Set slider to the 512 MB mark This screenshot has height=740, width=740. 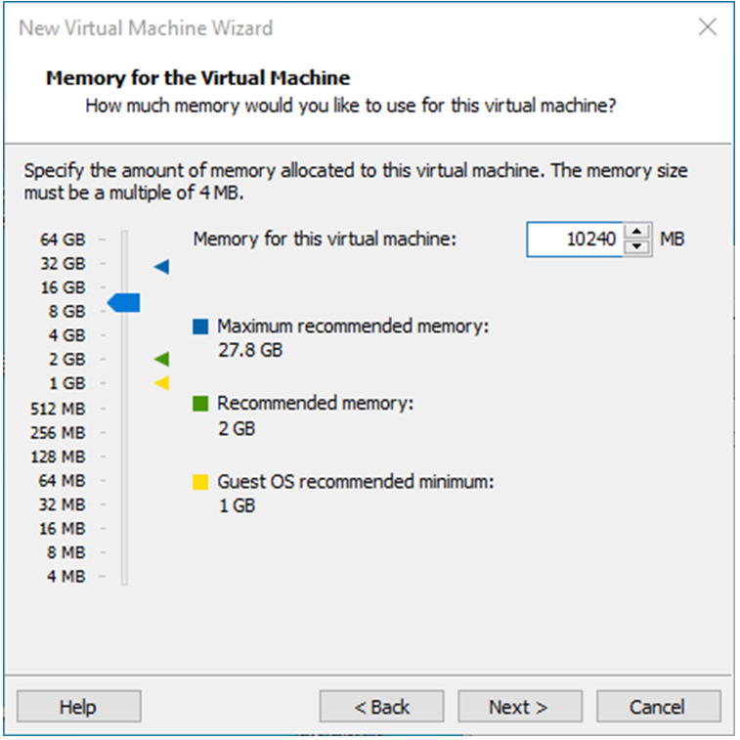124,409
